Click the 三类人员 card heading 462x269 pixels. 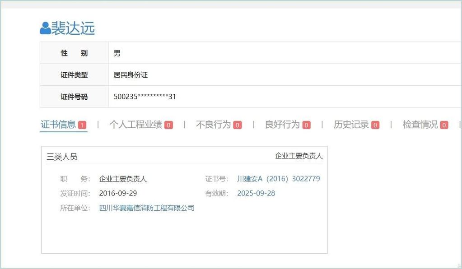tap(62, 157)
